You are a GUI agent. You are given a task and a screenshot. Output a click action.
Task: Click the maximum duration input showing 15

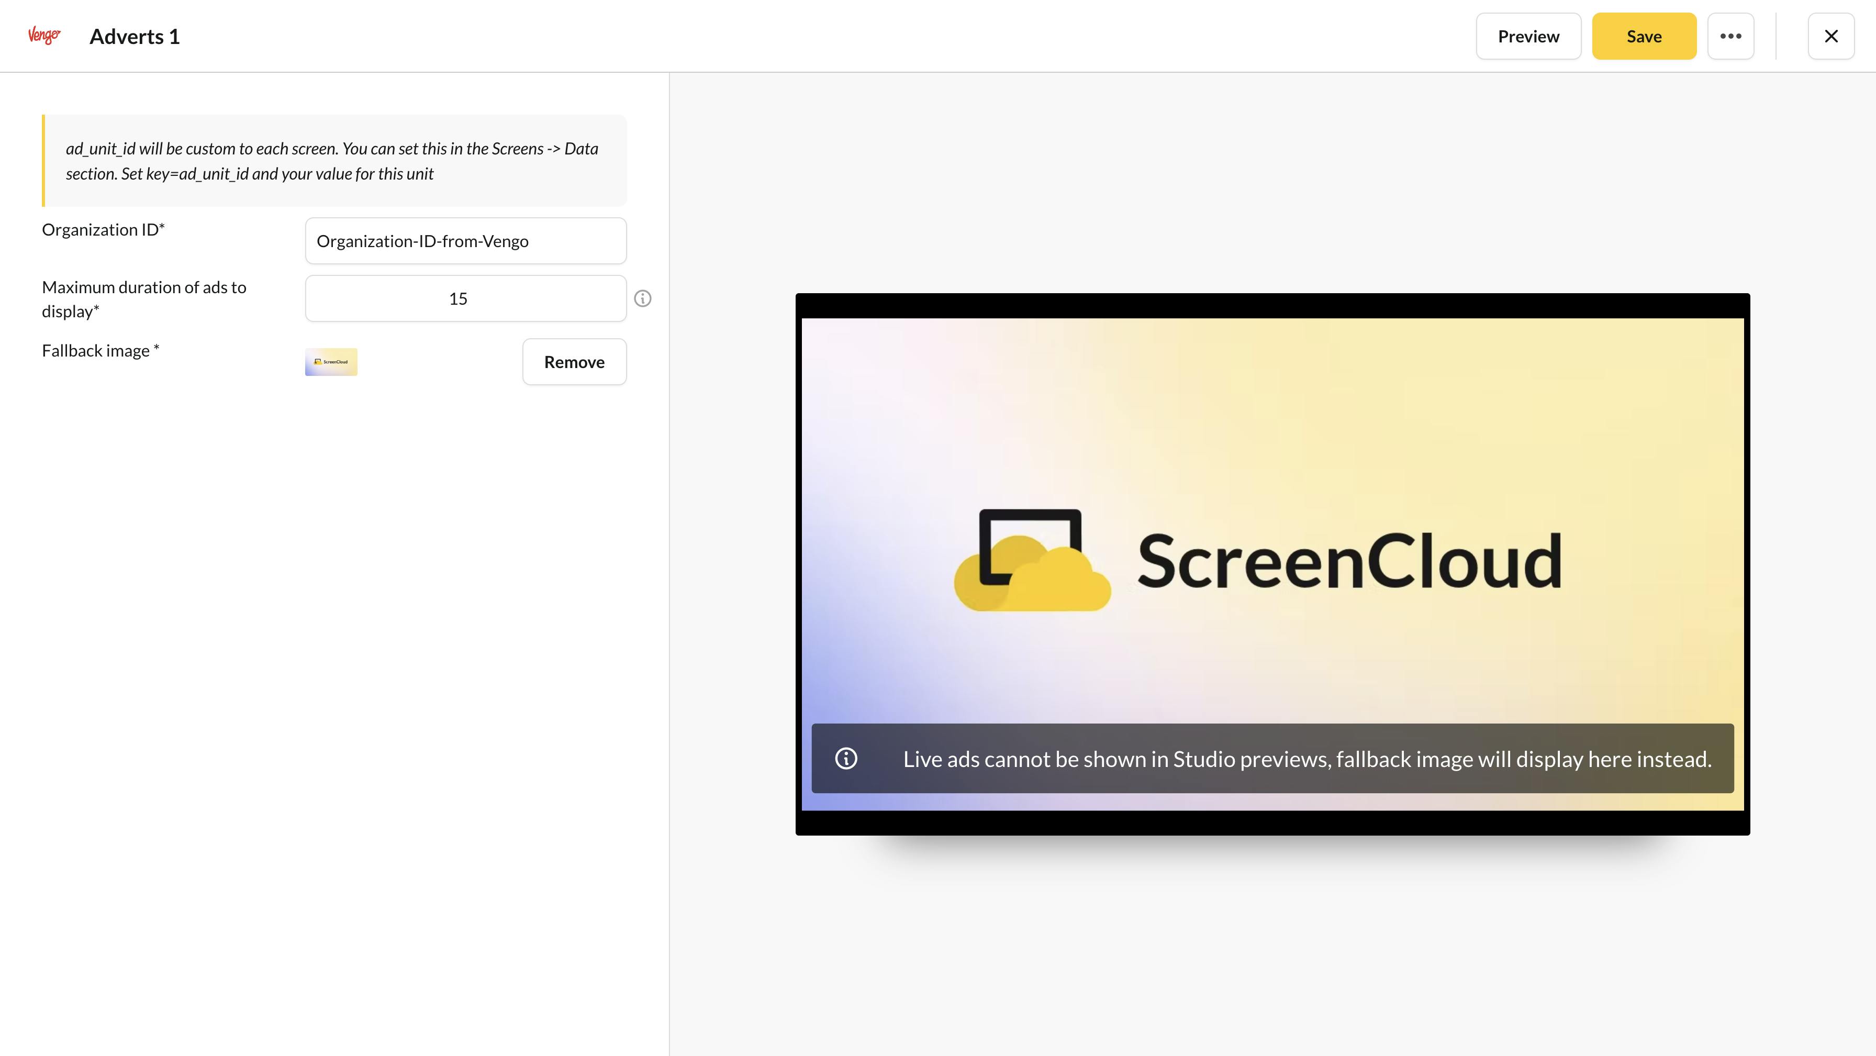click(465, 298)
